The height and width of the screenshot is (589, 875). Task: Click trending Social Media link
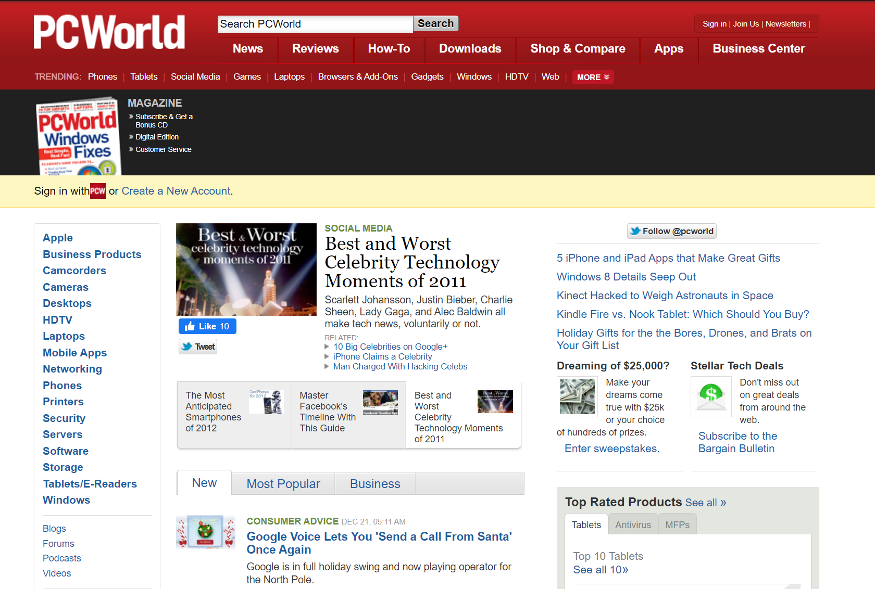195,76
